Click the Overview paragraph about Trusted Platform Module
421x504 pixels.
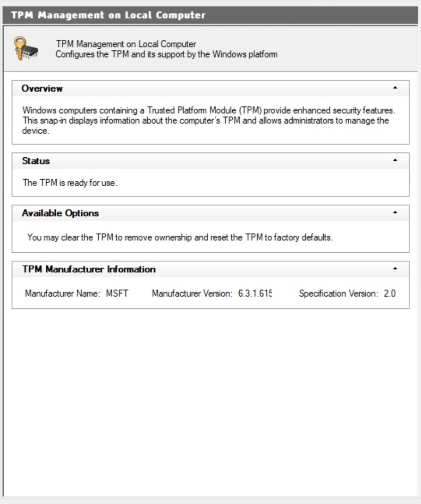pyautogui.click(x=209, y=120)
